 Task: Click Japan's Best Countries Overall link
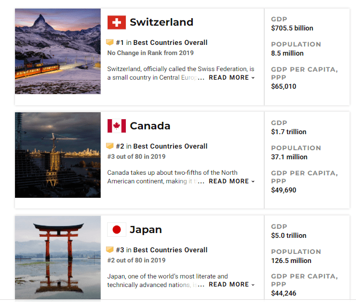click(x=170, y=250)
